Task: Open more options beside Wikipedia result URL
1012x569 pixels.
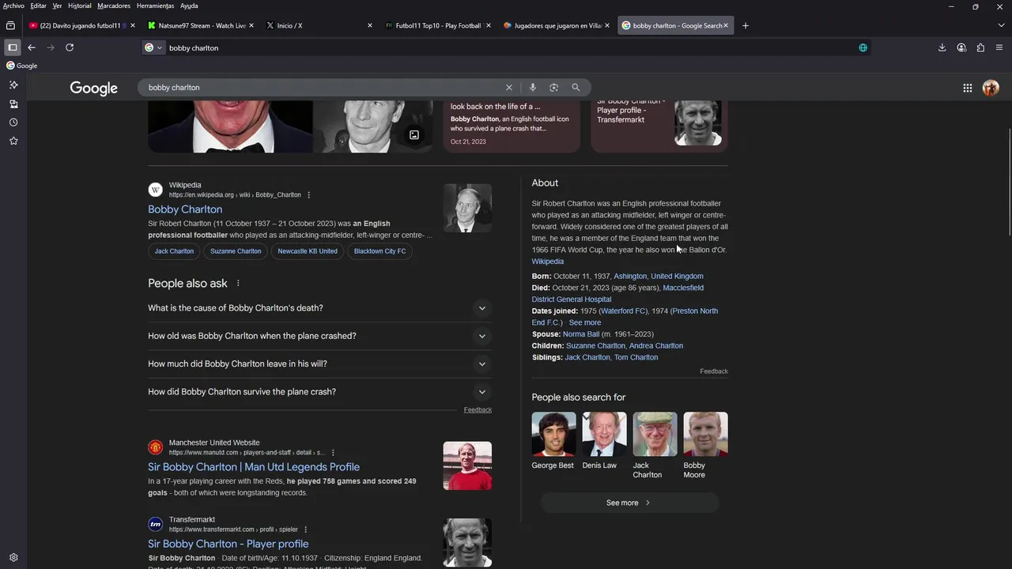Action: coord(309,195)
